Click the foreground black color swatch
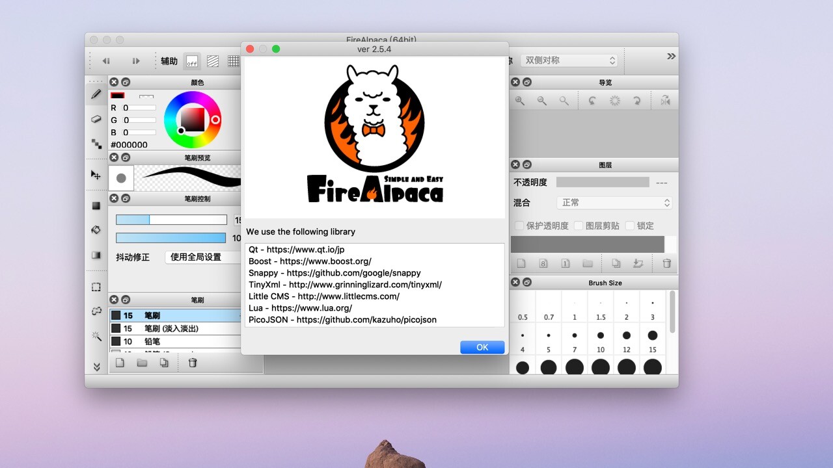 [x=117, y=96]
